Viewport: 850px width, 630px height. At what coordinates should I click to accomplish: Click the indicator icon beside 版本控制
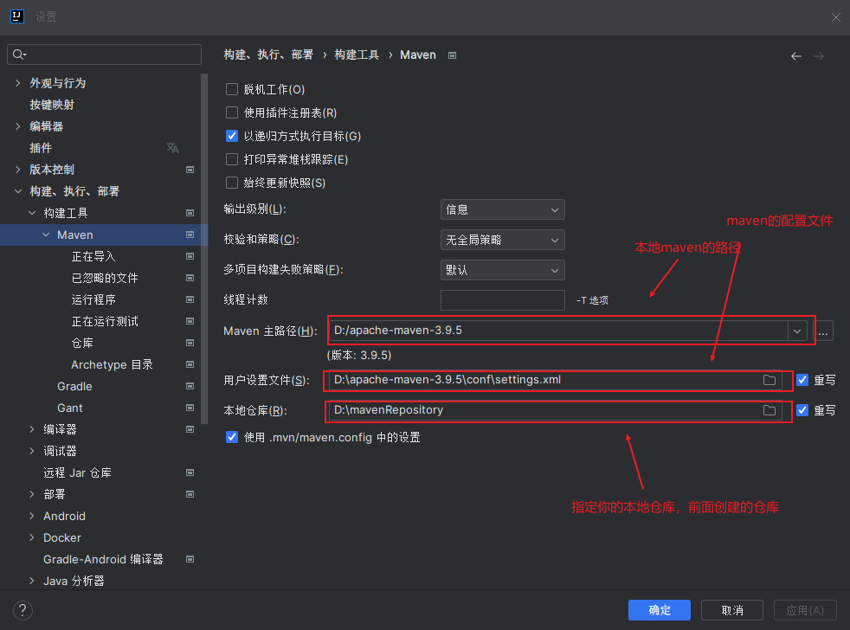190,170
